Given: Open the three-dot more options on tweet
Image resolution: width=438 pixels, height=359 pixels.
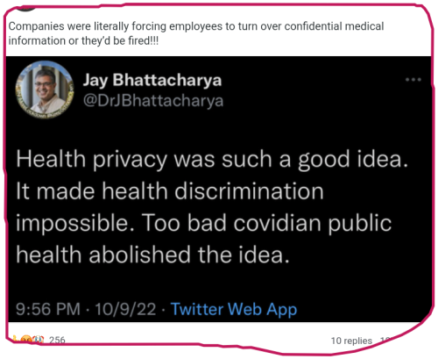Looking at the screenshot, I should 413,79.
